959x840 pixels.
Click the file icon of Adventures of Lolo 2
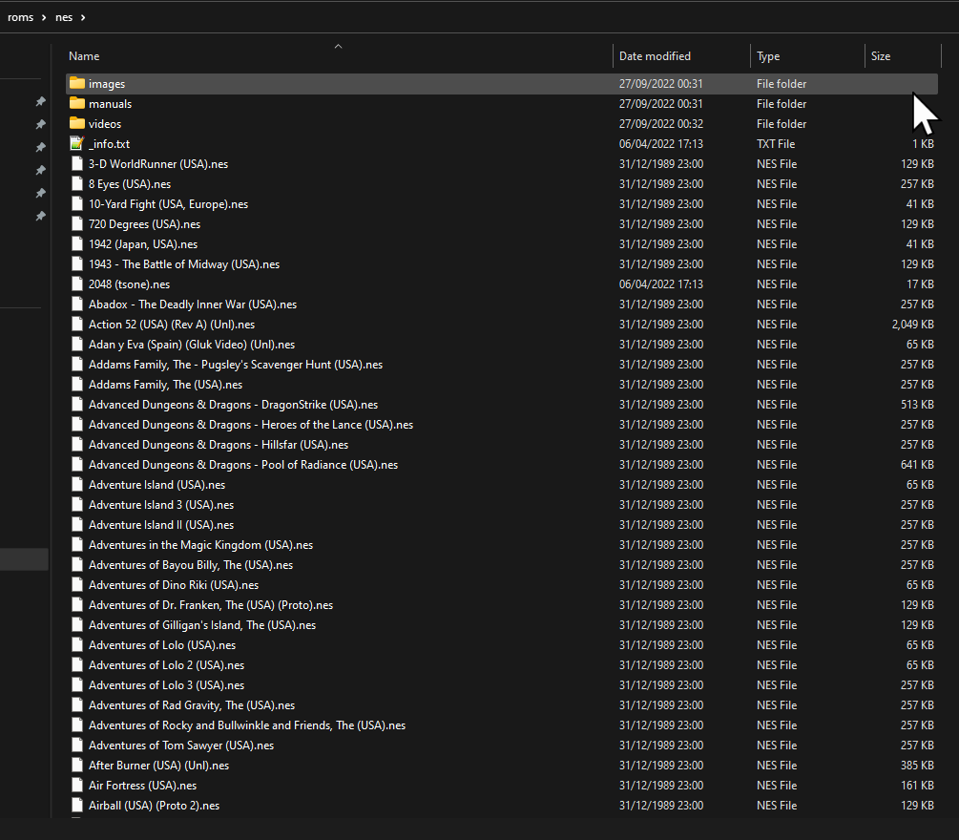pos(77,664)
